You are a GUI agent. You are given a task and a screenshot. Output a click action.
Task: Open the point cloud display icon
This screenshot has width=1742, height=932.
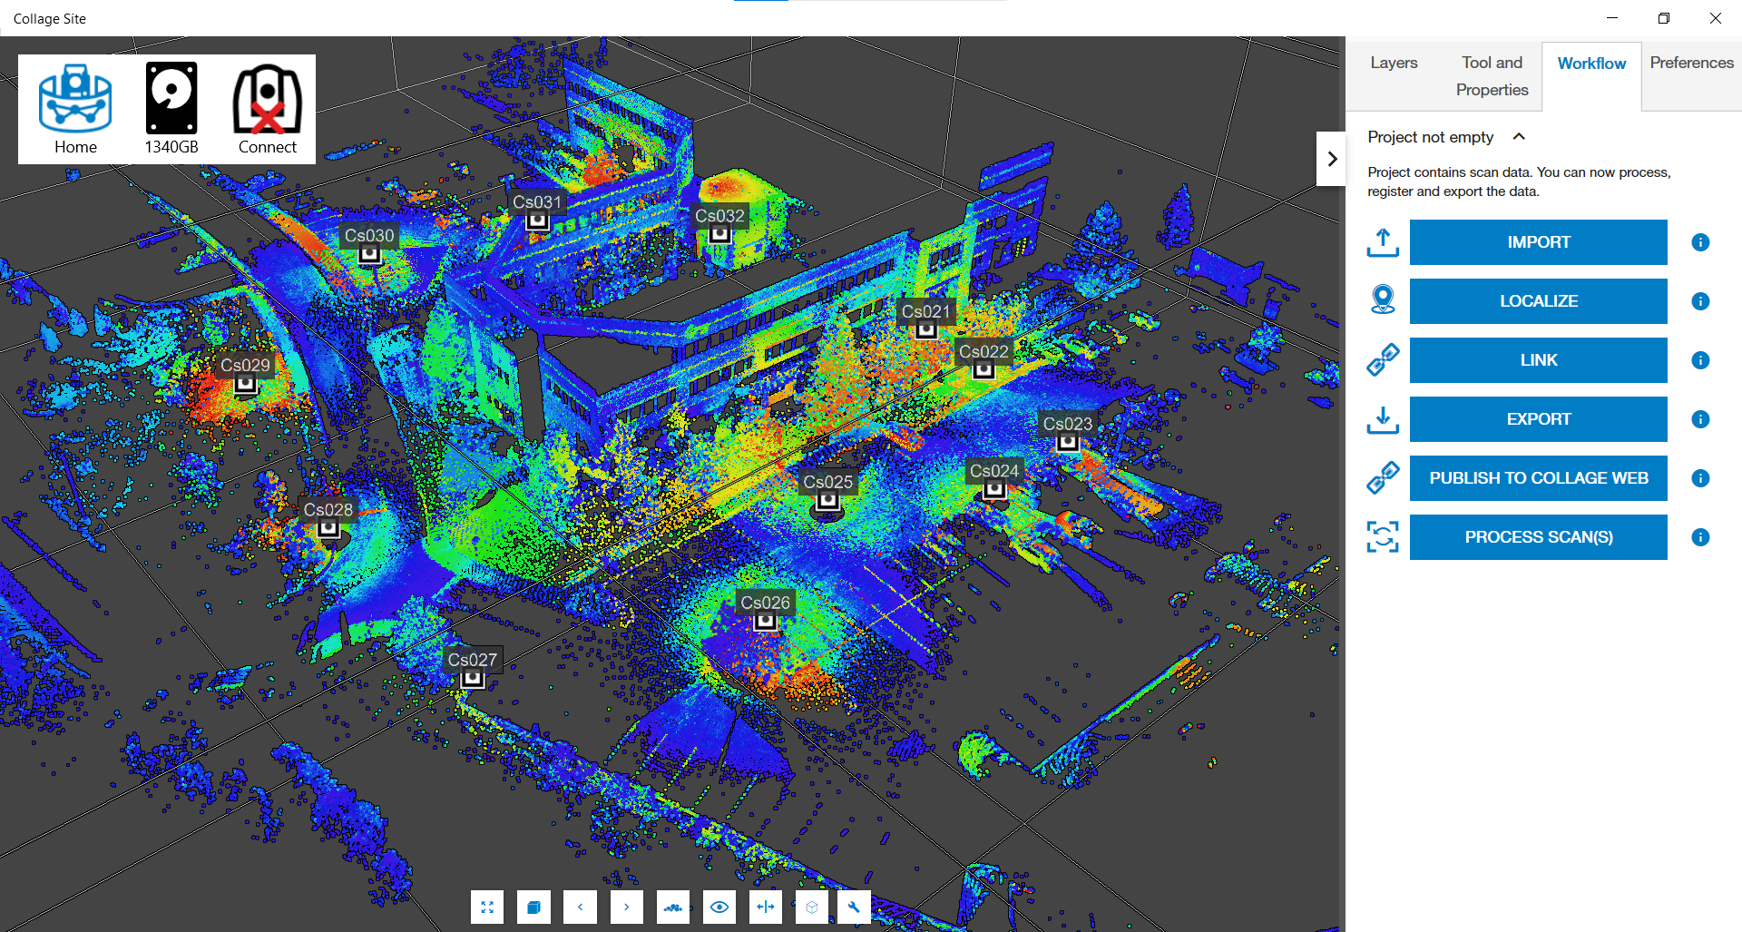(x=673, y=907)
